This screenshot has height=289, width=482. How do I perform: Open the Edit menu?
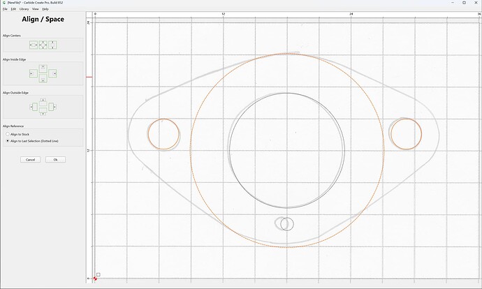point(13,9)
